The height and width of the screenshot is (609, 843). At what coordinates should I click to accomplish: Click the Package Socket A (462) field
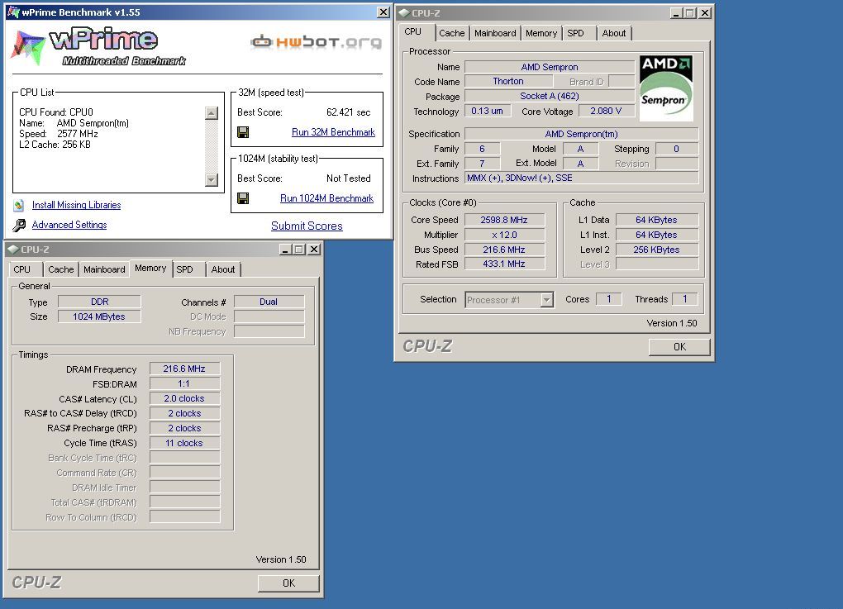pyautogui.click(x=550, y=96)
